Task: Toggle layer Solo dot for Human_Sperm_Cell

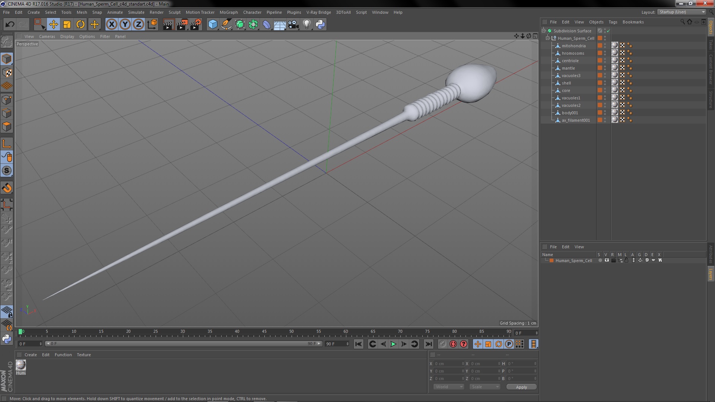Action: 600,261
